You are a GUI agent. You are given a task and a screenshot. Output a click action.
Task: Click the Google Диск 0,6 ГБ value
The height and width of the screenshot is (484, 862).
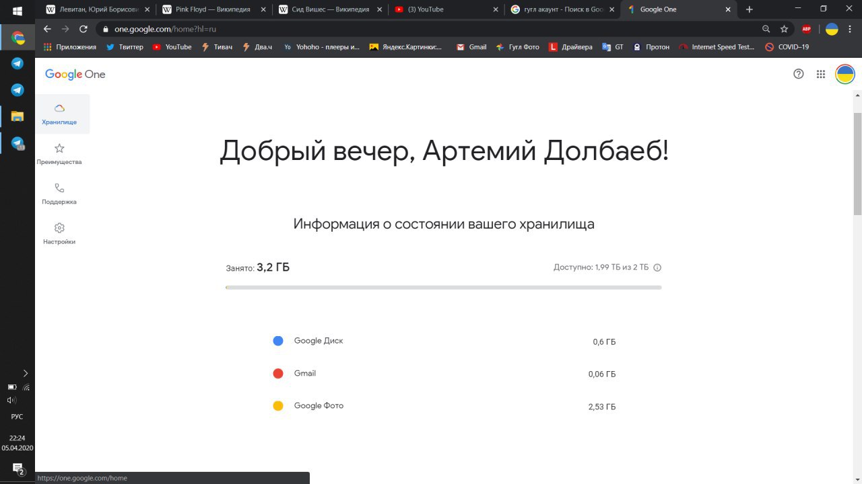pyautogui.click(x=604, y=342)
